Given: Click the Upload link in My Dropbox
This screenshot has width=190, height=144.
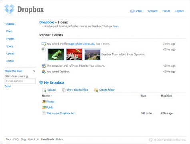Looking at the screenshot, I should (x=51, y=90).
